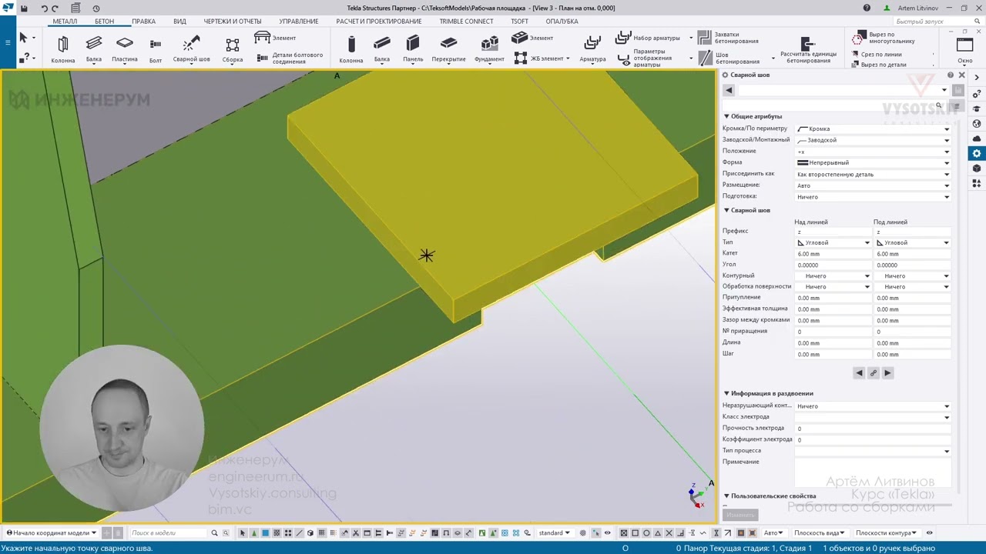This screenshot has width=986, height=554.
Task: Open the ВИД ribbon tab
Action: (179, 22)
